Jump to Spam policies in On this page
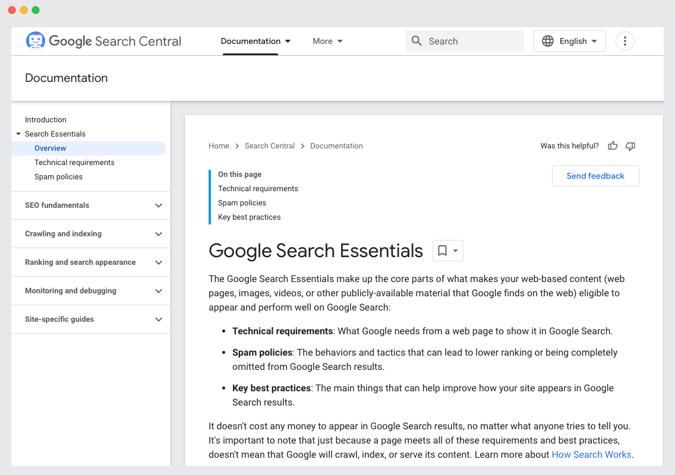Viewport: 675px width, 475px height. pos(242,202)
